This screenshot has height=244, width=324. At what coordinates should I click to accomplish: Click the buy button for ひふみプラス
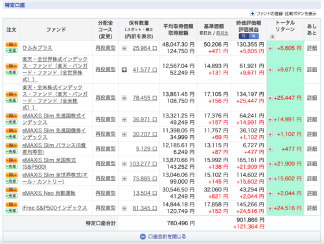click(12, 45)
